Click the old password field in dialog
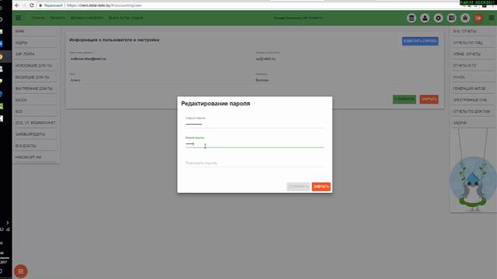The image size is (497, 279). (x=255, y=124)
